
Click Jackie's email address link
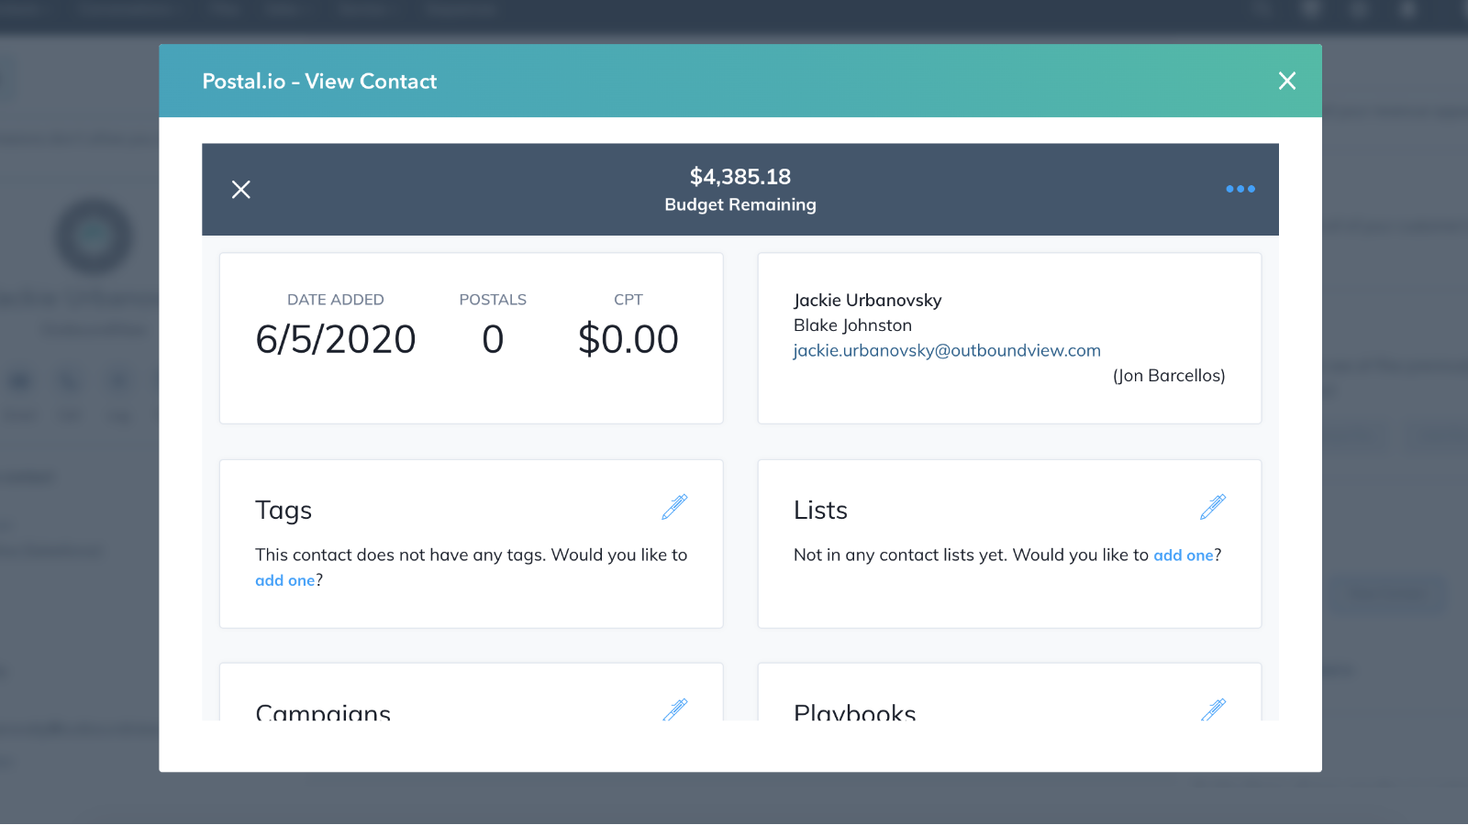click(947, 349)
